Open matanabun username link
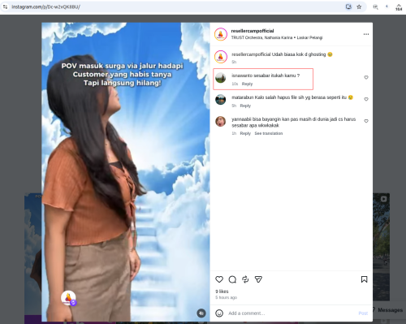The image size is (406, 324). tap(243, 97)
